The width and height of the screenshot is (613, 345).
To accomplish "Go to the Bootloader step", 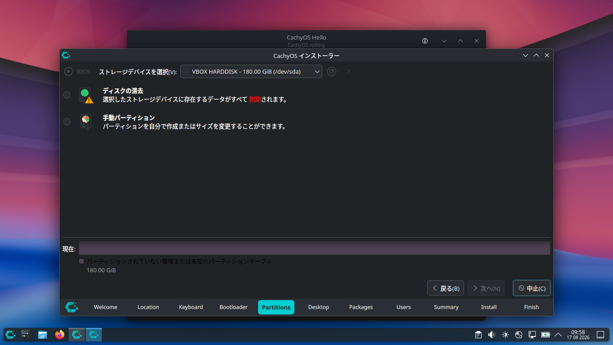I will coord(233,307).
